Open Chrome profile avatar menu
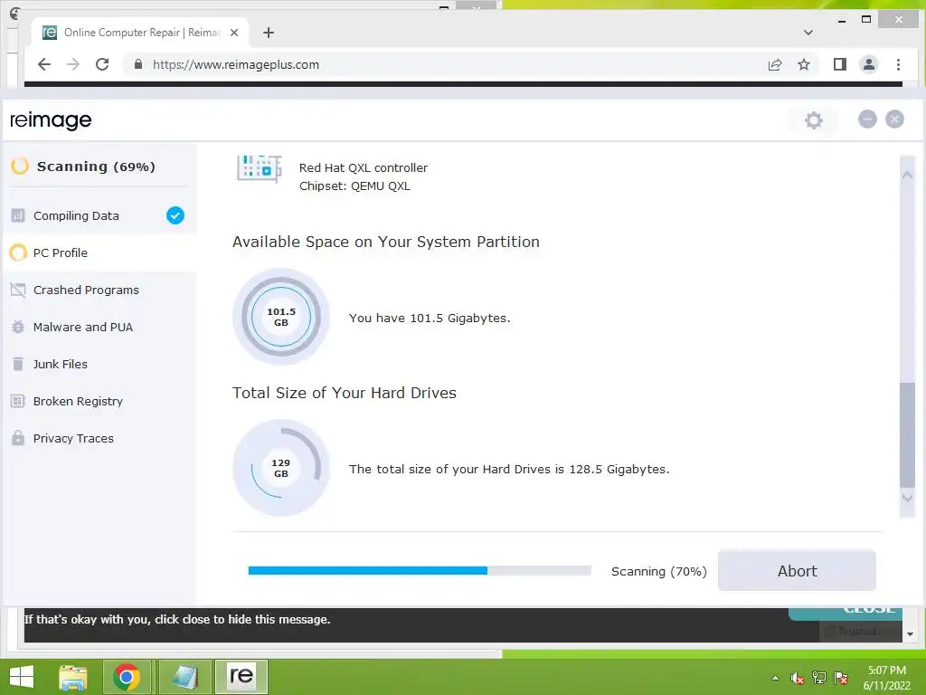926x695 pixels. pos(869,64)
